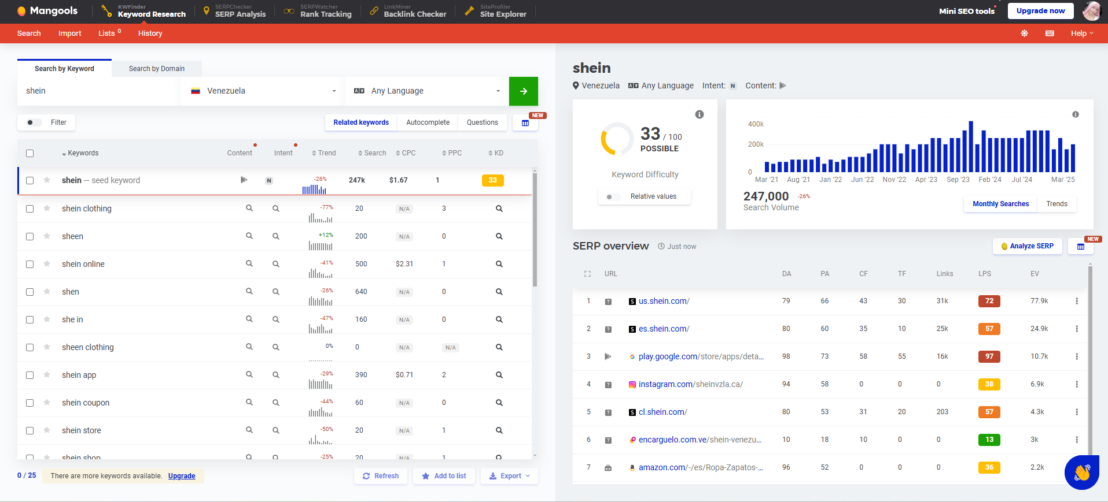Check the shein clothing checkbox
Viewport: 1108px width, 502px height.
pos(30,209)
